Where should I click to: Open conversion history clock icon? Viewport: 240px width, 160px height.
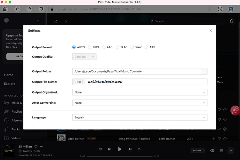click(x=220, y=9)
